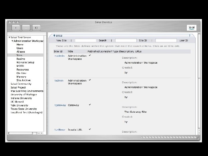Click the Site ID link

(143, 40)
